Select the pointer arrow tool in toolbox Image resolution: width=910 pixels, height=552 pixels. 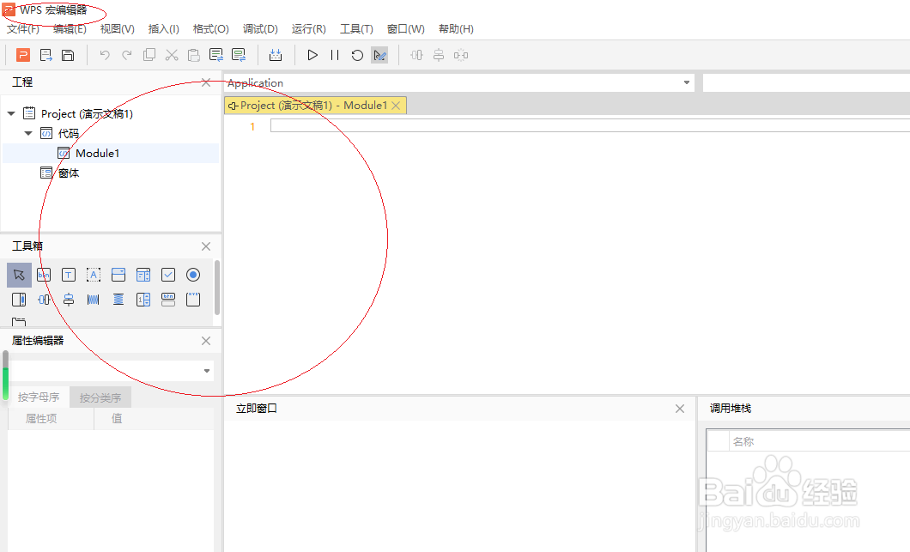(19, 275)
